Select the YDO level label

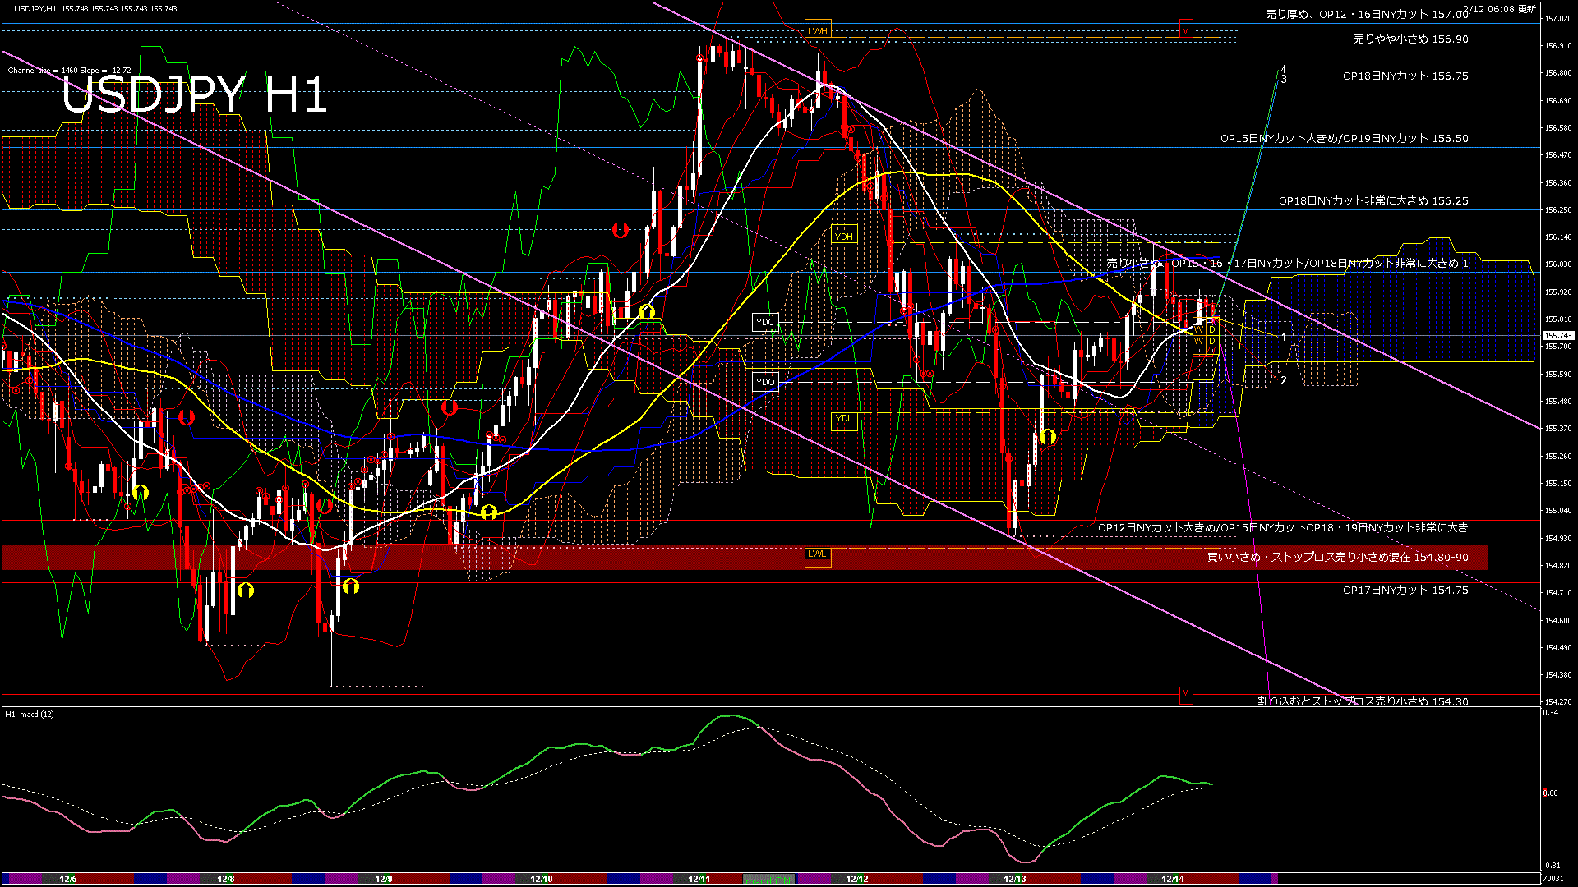tap(765, 382)
